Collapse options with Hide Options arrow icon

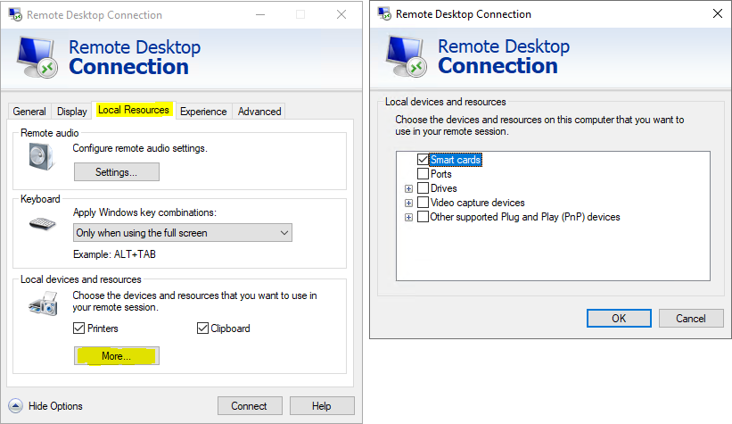coord(15,406)
